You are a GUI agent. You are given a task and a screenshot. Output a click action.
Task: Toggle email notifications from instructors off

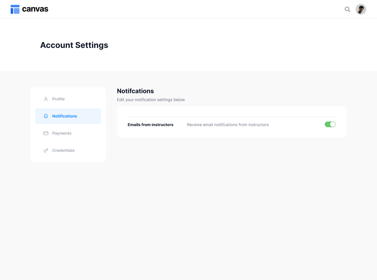click(330, 124)
